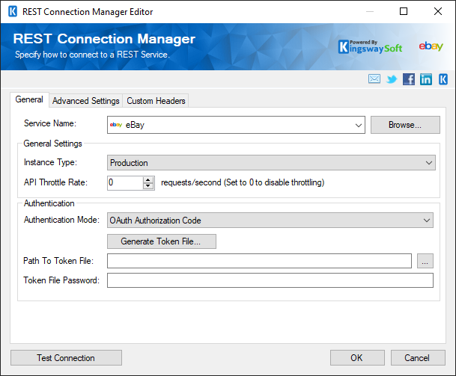Click the Path To Token File: label
456x376 pixels.
(58, 261)
